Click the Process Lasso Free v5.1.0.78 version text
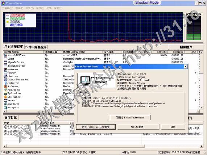 click(x=131, y=74)
